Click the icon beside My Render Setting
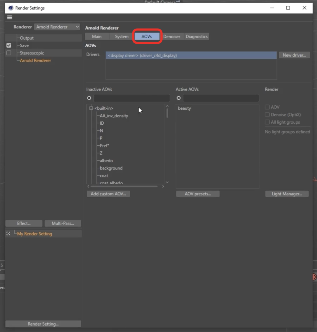317x332 pixels. pyautogui.click(x=8, y=233)
